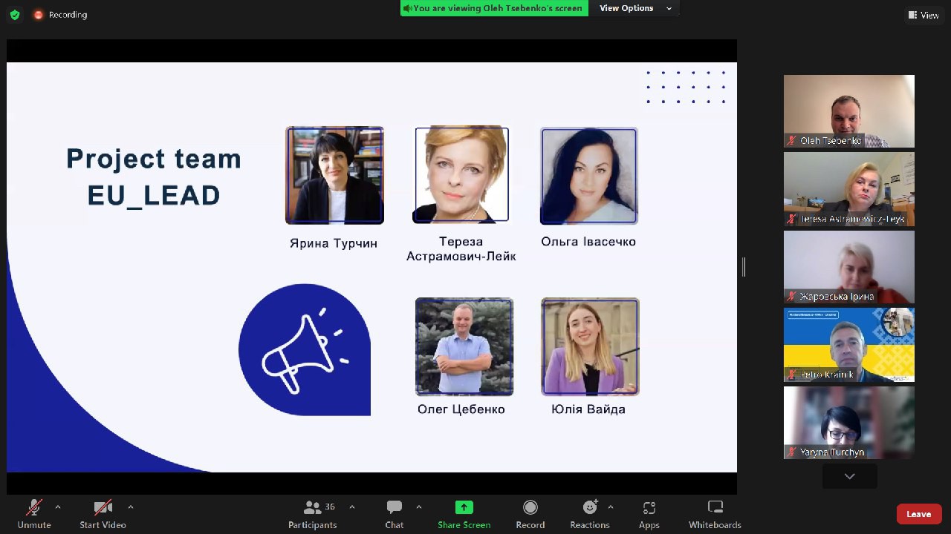Screen dimensions: 951x534
Task: Open the Participants panel
Action: click(313, 514)
